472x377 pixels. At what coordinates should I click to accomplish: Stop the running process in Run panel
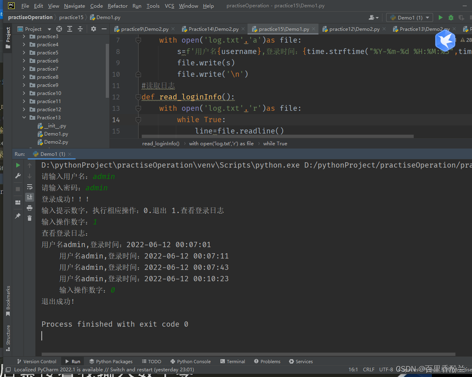pyautogui.click(x=18, y=189)
